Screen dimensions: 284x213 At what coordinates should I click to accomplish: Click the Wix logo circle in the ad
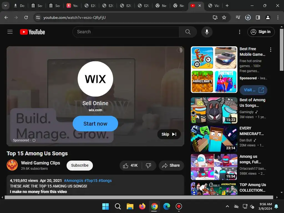pyautogui.click(x=95, y=79)
